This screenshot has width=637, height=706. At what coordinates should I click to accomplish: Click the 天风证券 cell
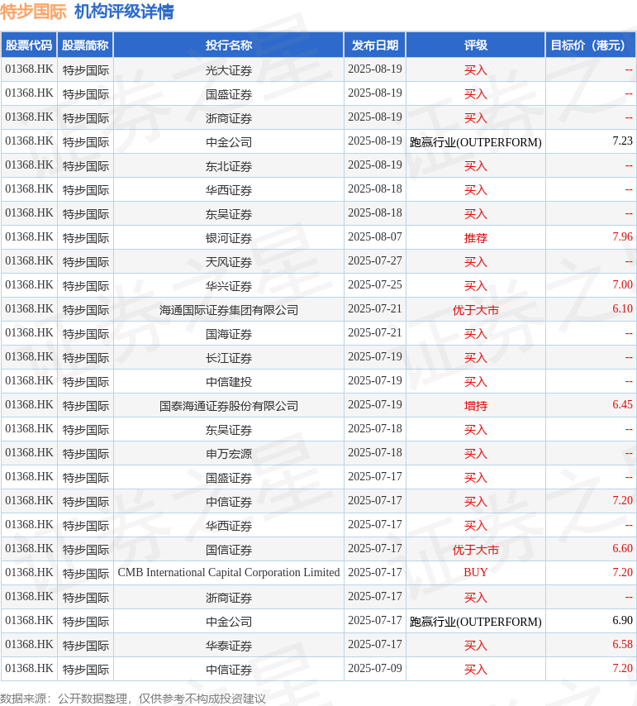[x=229, y=261]
